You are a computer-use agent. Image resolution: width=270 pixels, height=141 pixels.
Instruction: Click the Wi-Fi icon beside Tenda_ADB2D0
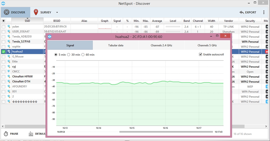(x=9, y=37)
